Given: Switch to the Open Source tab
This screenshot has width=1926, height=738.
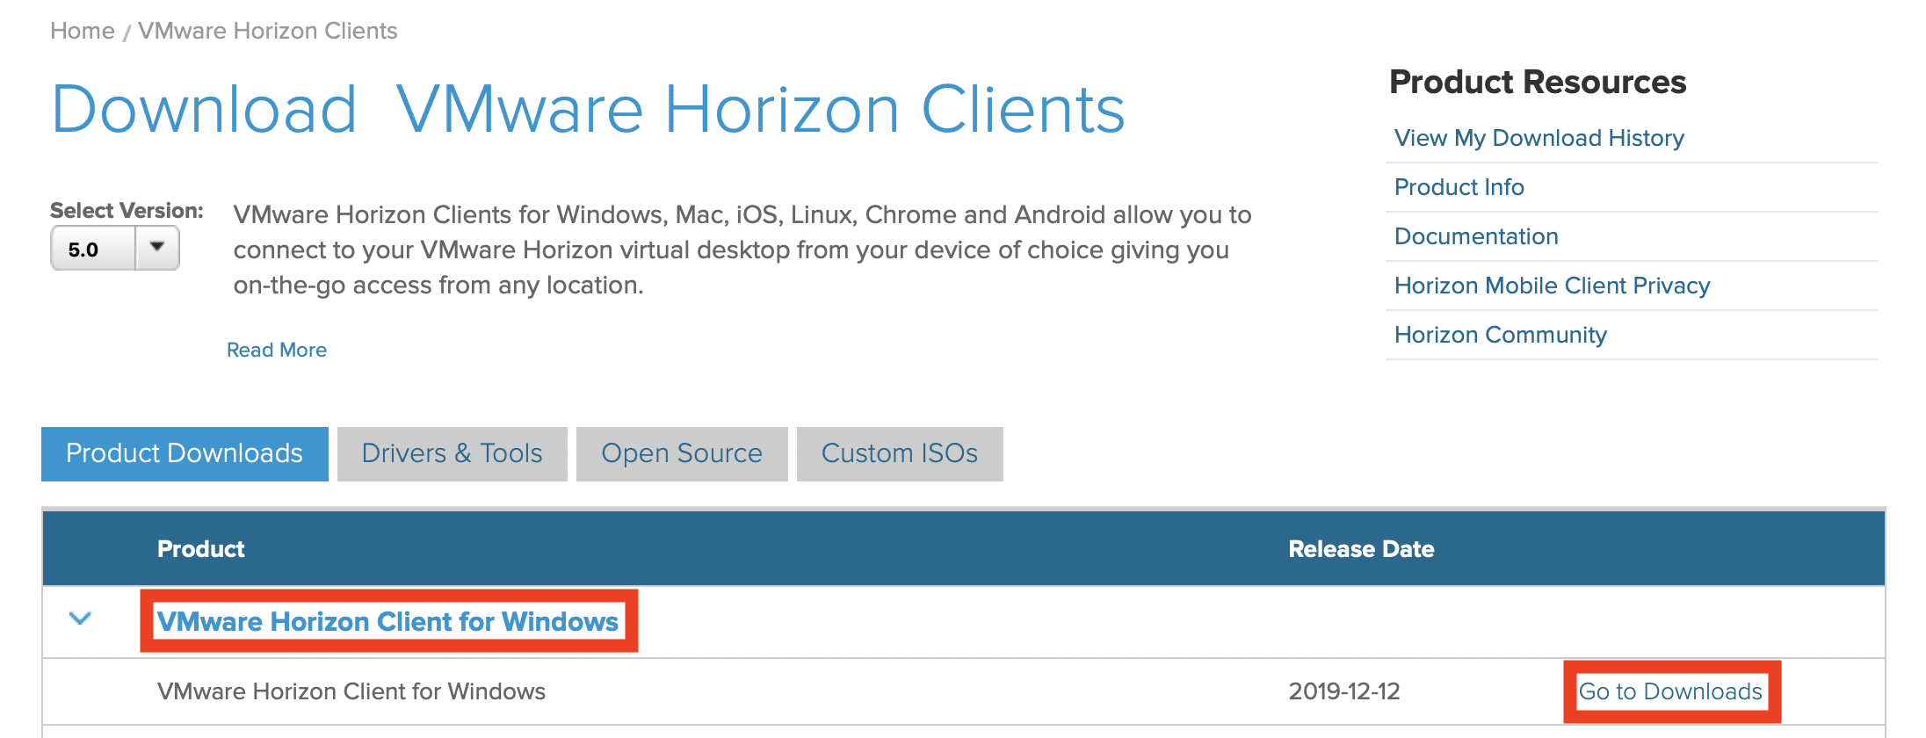Looking at the screenshot, I should pyautogui.click(x=682, y=453).
